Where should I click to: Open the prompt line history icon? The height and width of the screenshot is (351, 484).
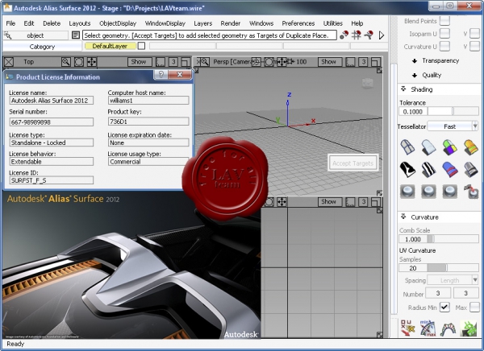click(76, 35)
